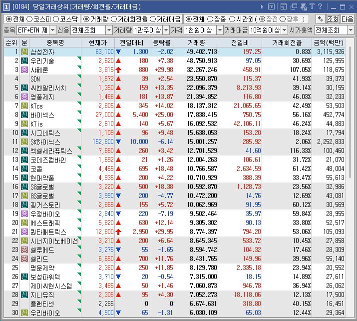This screenshot has height=321, width=357.
Task: Sort by 거래회전율 column header
Action: pos(287,42)
